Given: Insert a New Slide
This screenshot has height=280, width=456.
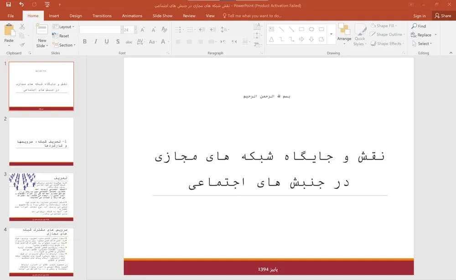Looking at the screenshot, I should [42, 29].
